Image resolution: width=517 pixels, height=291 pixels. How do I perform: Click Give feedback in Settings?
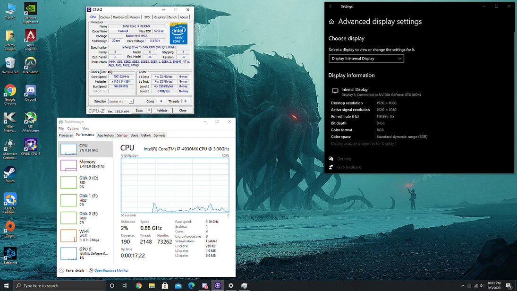tap(349, 167)
